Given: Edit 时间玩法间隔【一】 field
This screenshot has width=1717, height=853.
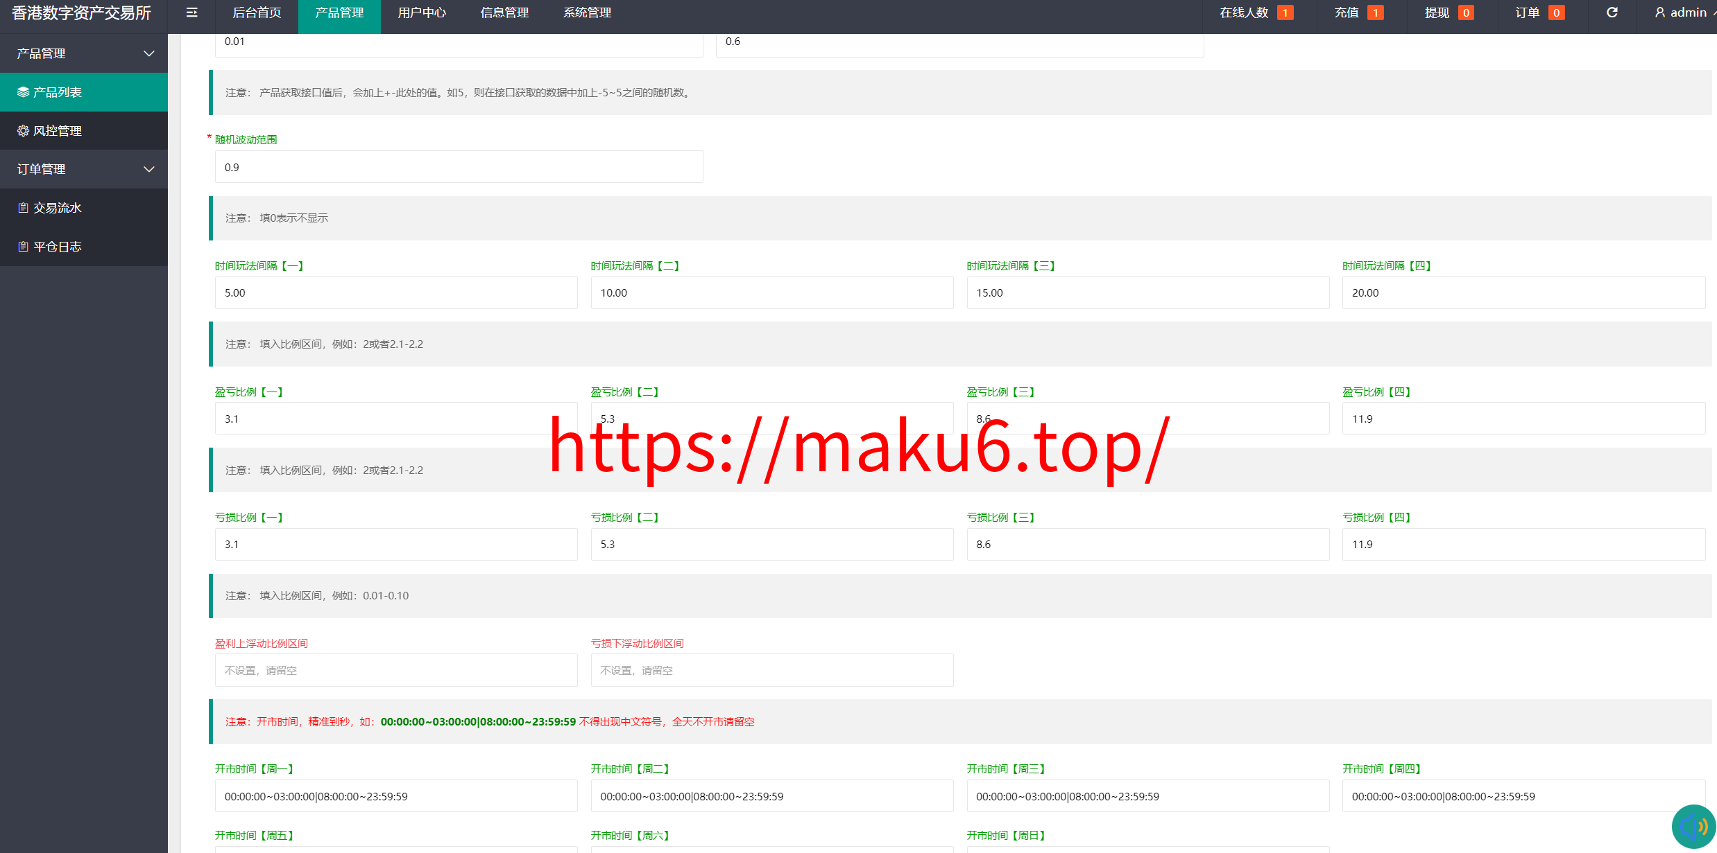Looking at the screenshot, I should (x=396, y=293).
